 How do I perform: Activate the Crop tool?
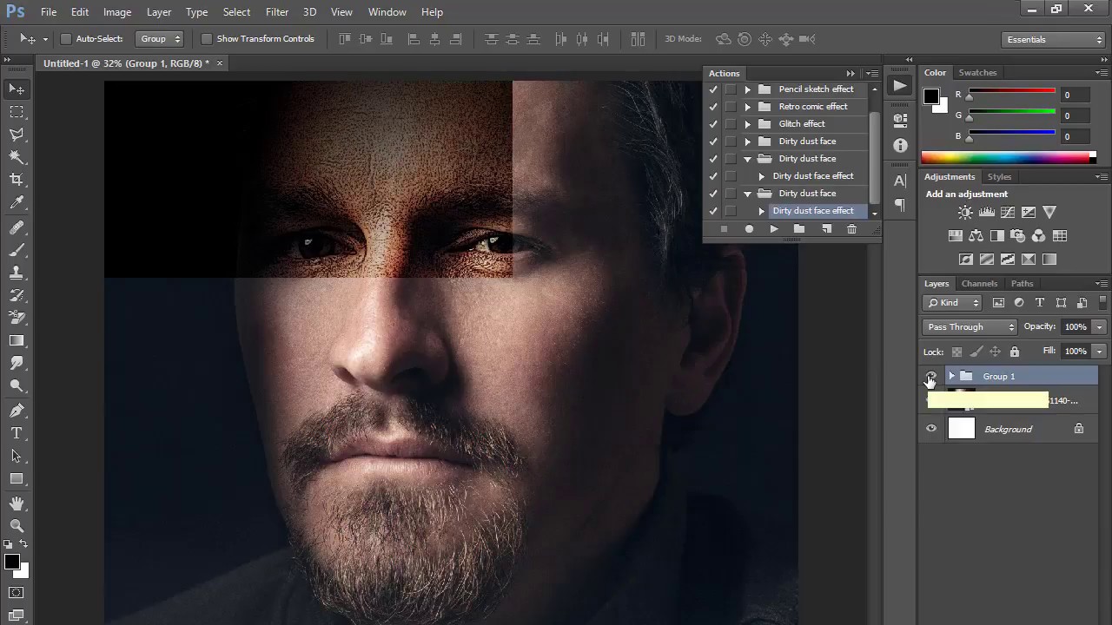pos(17,180)
